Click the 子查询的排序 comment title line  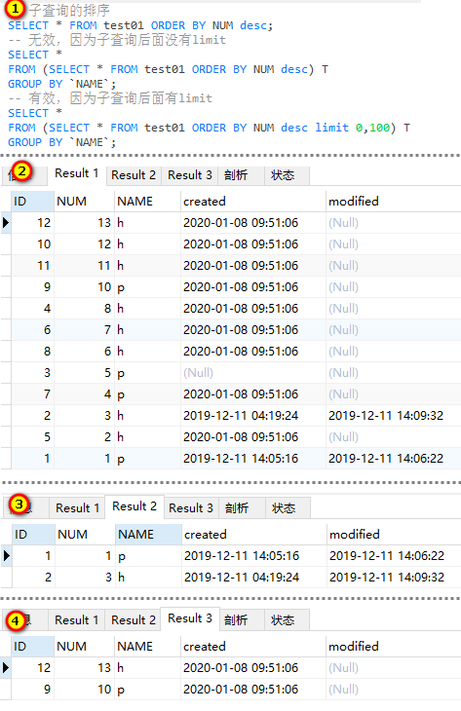(69, 10)
